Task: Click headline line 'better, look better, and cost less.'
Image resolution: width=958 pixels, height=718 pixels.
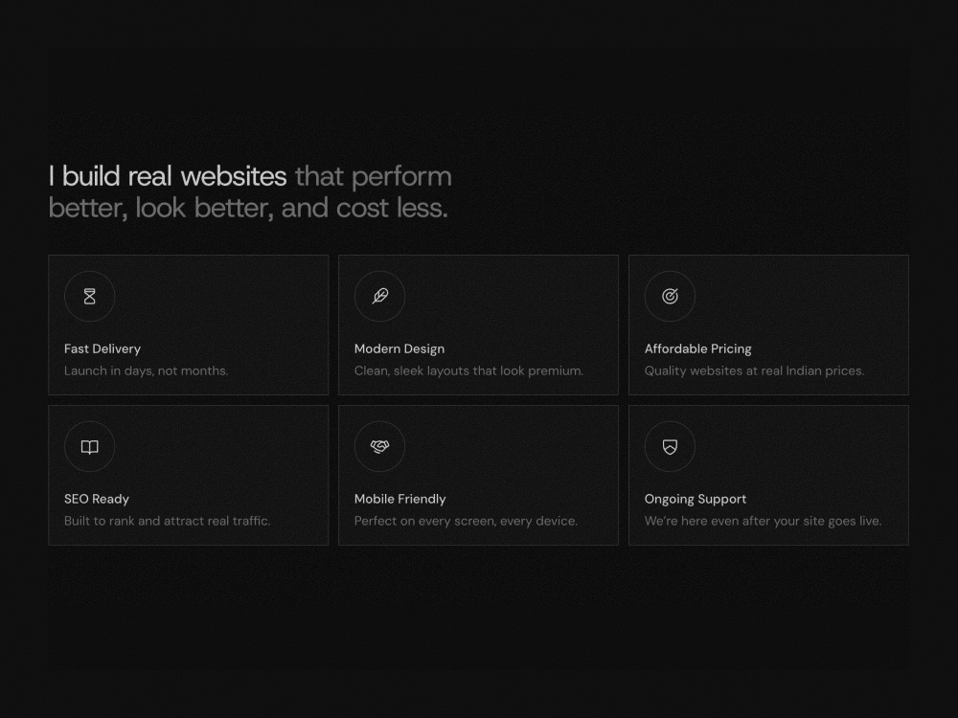Action: 248,208
